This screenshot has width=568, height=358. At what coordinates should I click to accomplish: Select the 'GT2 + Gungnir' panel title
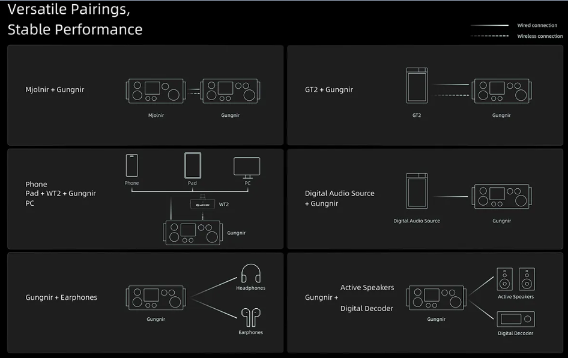click(329, 90)
